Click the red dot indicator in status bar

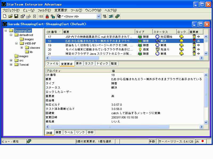tap(203, 141)
